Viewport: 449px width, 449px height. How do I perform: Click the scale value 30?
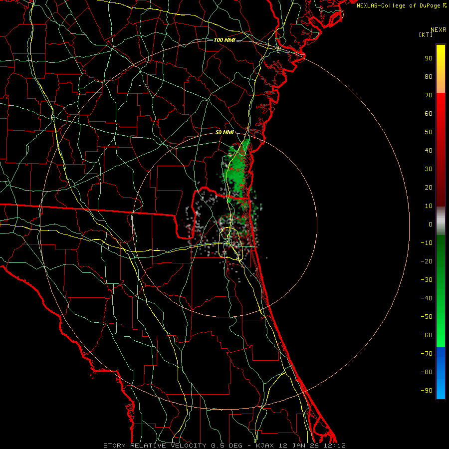(429, 169)
